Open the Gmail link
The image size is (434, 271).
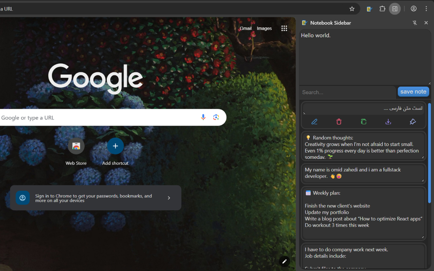(x=245, y=28)
